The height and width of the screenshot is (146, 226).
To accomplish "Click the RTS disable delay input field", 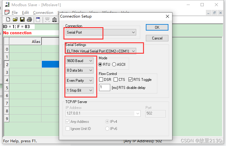I will point(105,87).
